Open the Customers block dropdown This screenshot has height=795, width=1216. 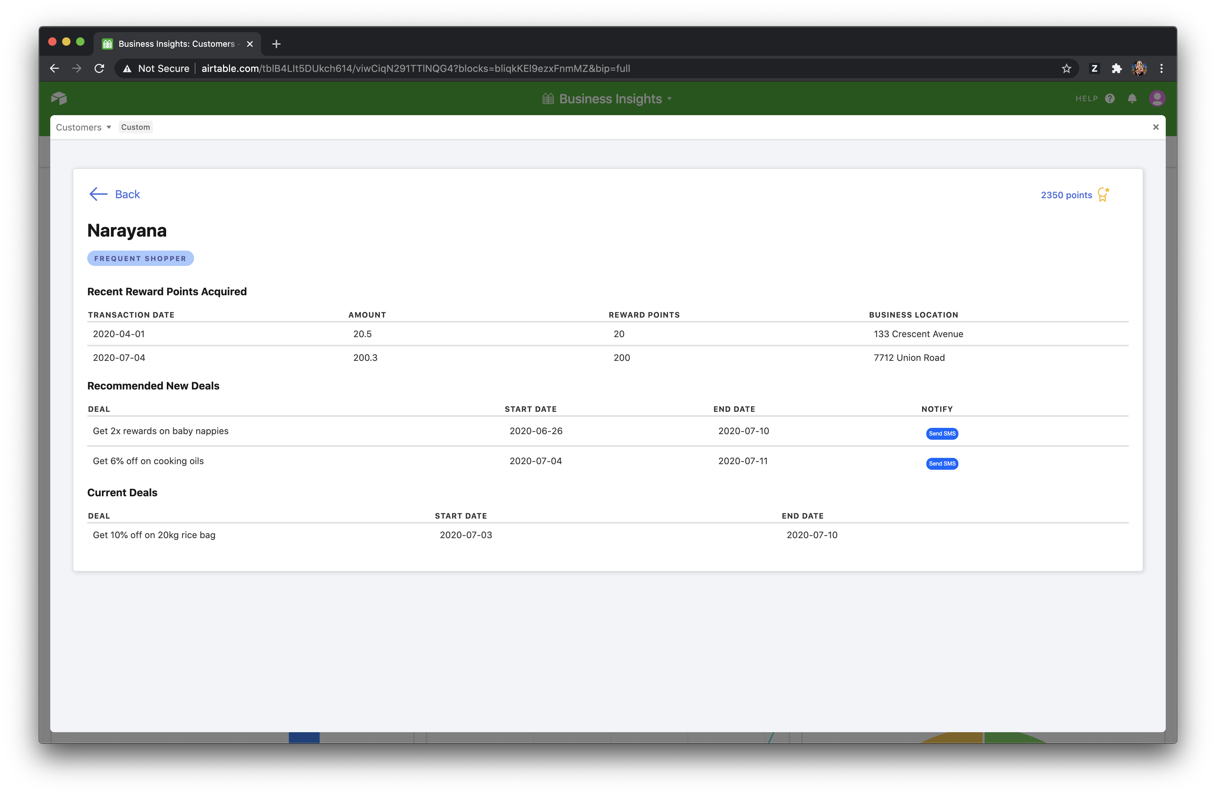[x=83, y=127]
